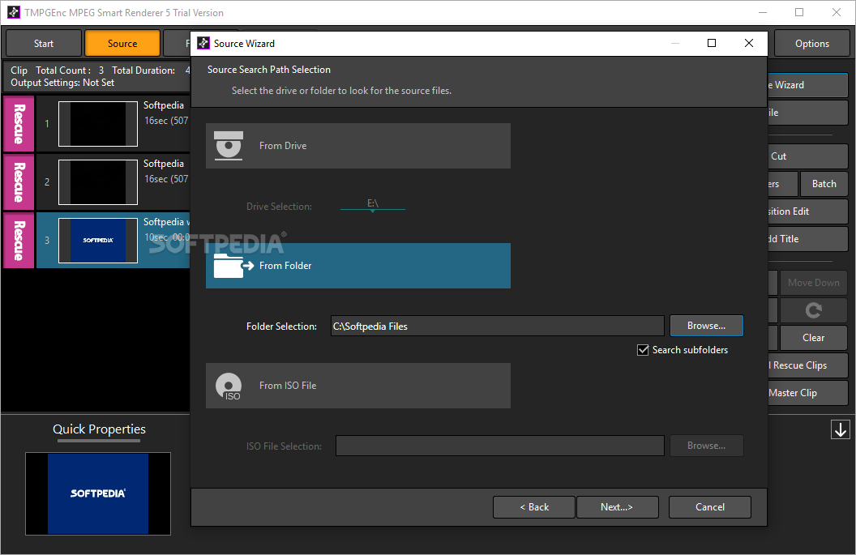The height and width of the screenshot is (555, 856).
Task: Toggle the Search subfolders checkbox
Action: click(643, 350)
